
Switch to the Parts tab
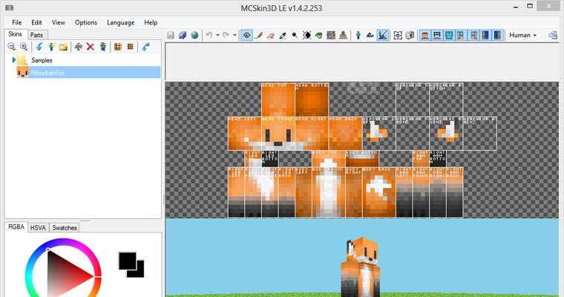pos(36,35)
